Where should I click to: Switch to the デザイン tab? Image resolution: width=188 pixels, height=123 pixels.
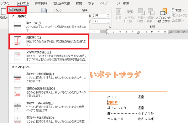6,3
